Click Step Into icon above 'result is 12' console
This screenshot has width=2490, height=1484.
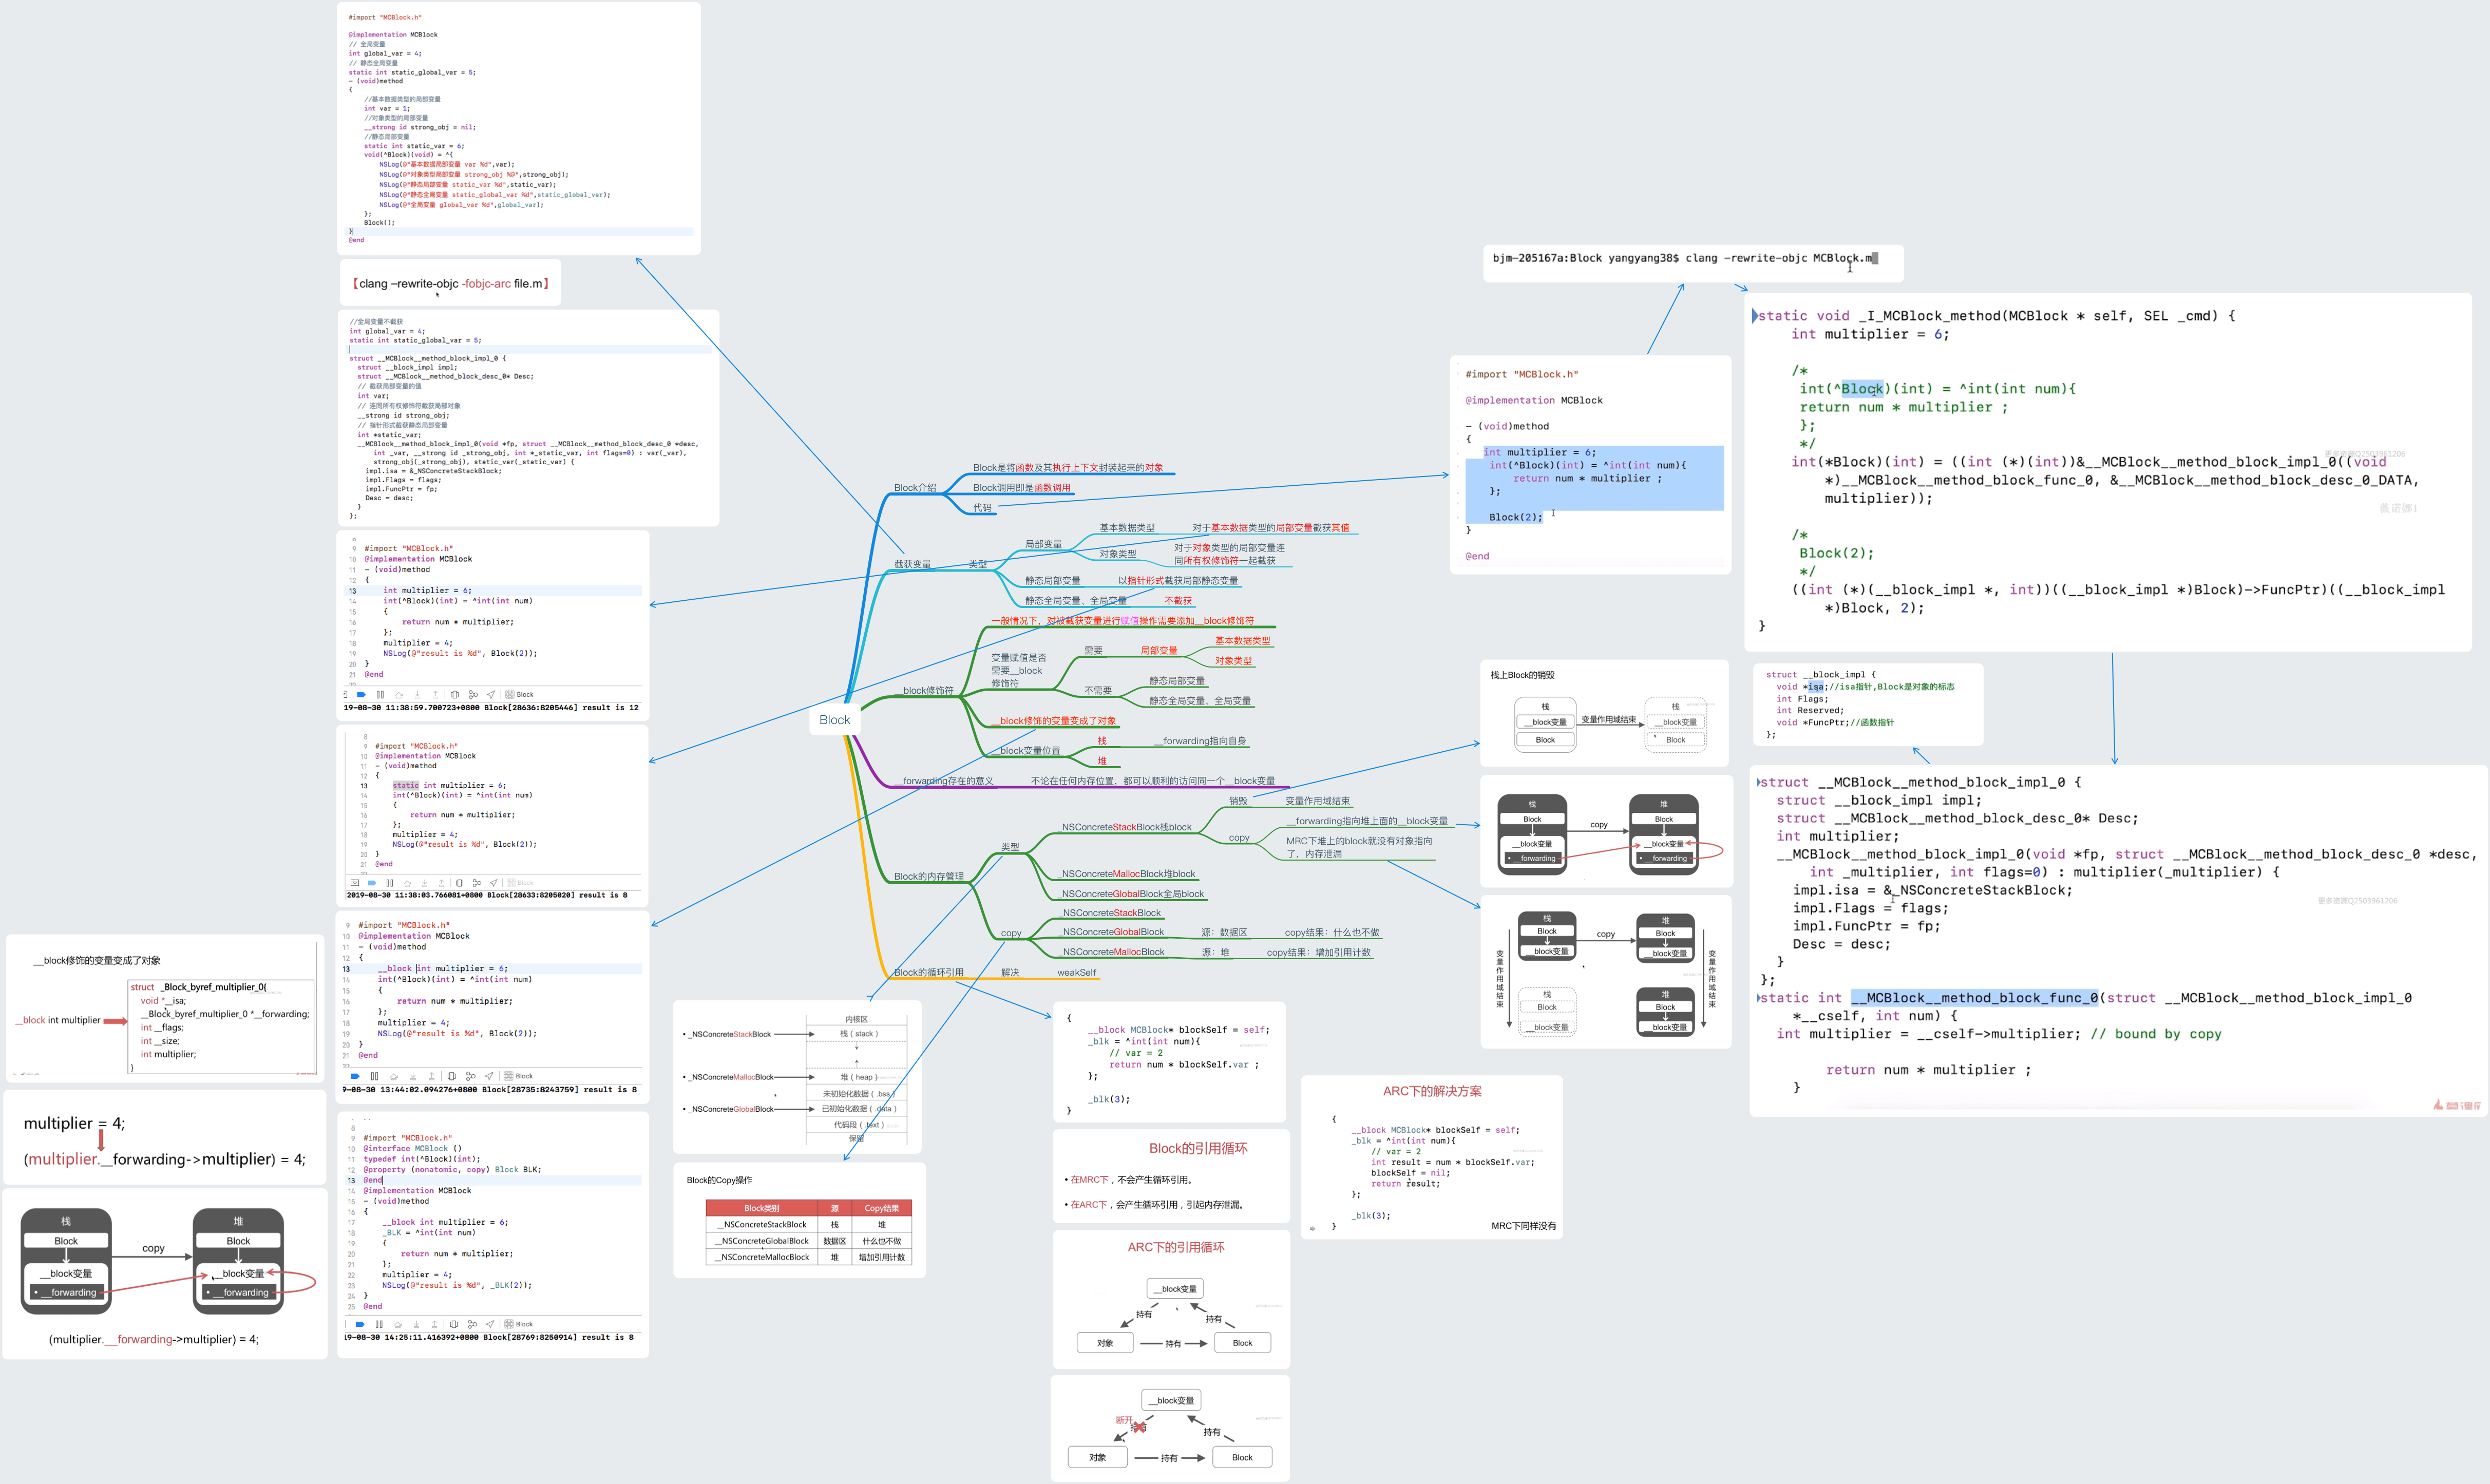[417, 695]
